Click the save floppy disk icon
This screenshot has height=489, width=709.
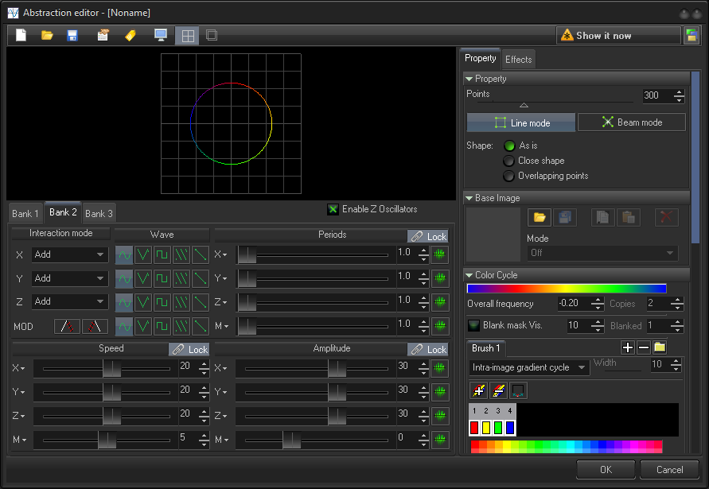point(72,35)
